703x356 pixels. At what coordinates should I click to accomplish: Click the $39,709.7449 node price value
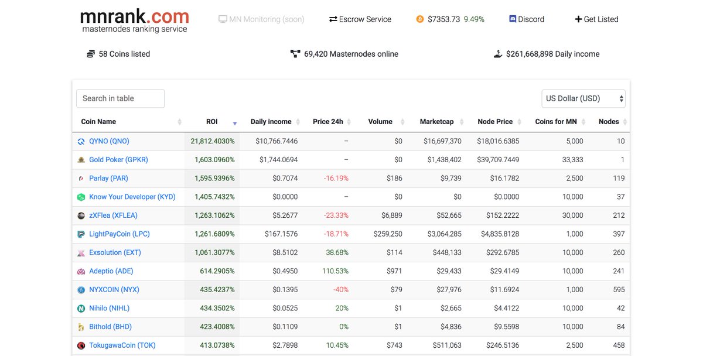point(498,160)
